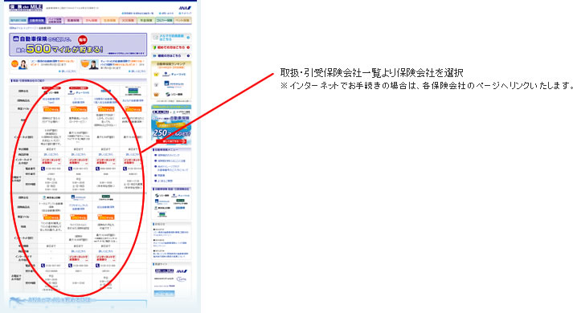Click the orange miles badge in the 東京海上日動 column

[x=51, y=217]
